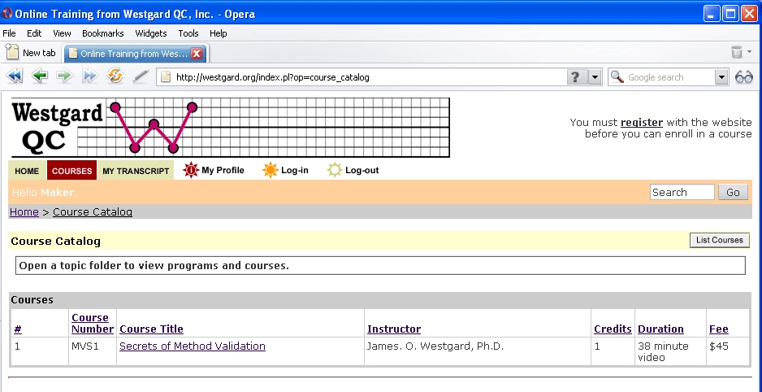Click the Go search button
Viewport: 762px width, 392px height.
coord(733,192)
